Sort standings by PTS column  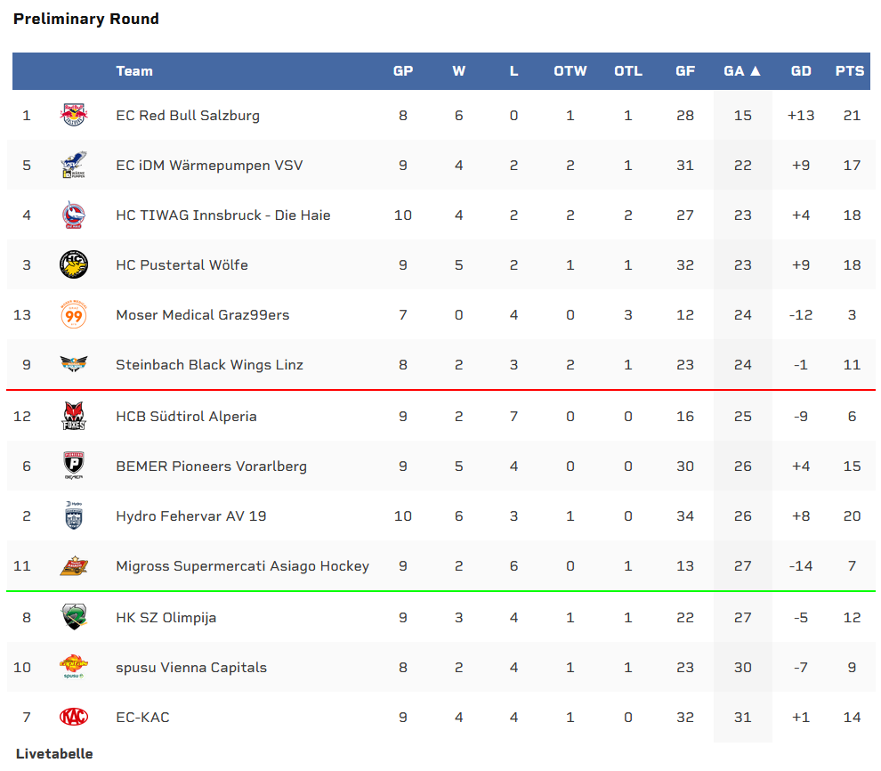click(850, 71)
